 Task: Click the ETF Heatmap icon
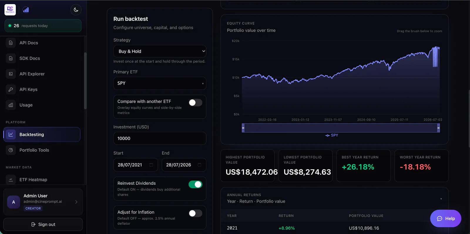[11, 180]
